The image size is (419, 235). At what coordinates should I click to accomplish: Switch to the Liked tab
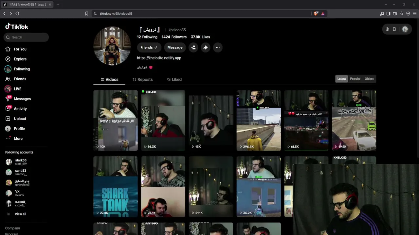coord(174,79)
